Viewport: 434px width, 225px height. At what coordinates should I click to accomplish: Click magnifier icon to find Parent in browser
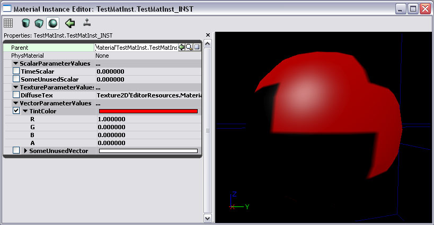[189, 47]
